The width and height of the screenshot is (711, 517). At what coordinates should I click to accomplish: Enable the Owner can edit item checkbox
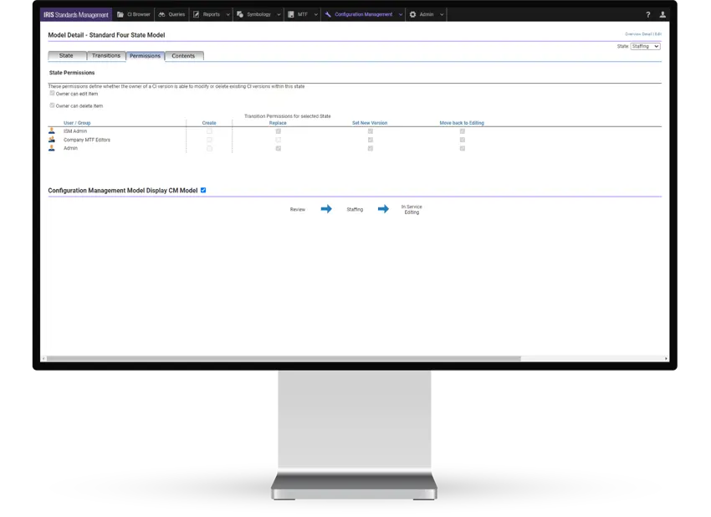click(x=52, y=94)
